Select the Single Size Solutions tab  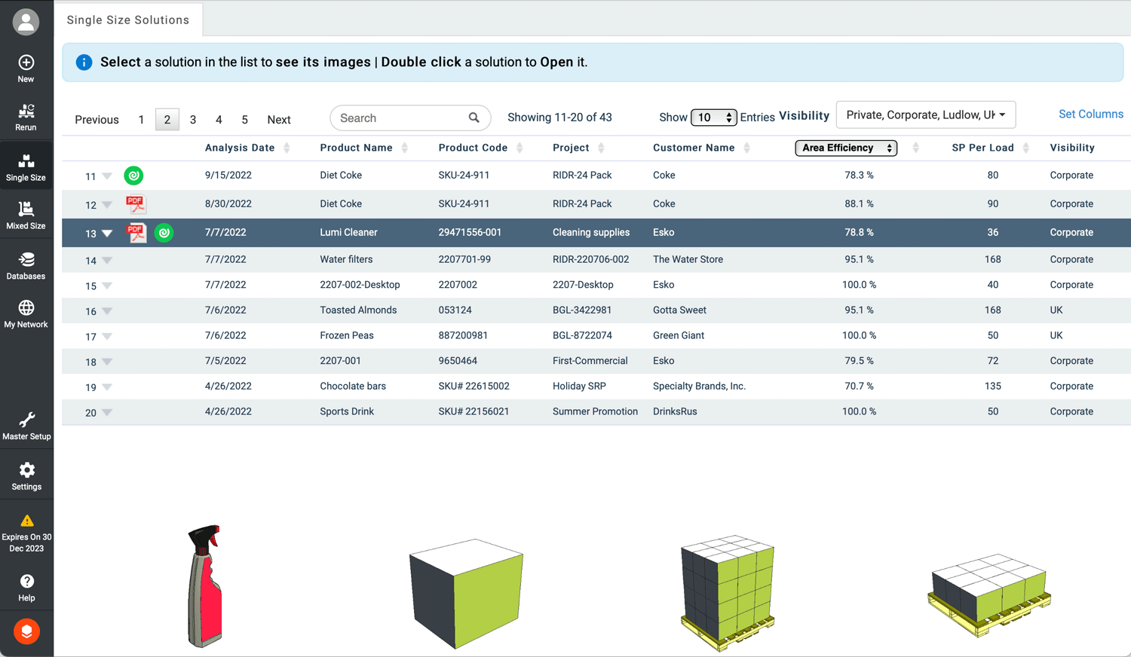click(x=128, y=20)
